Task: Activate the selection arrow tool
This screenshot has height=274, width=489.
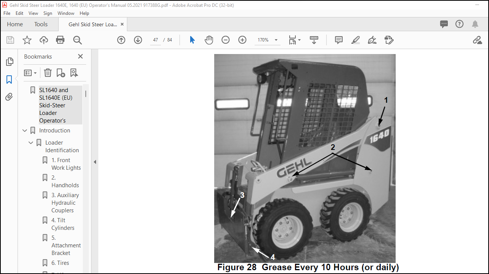Action: coord(192,40)
